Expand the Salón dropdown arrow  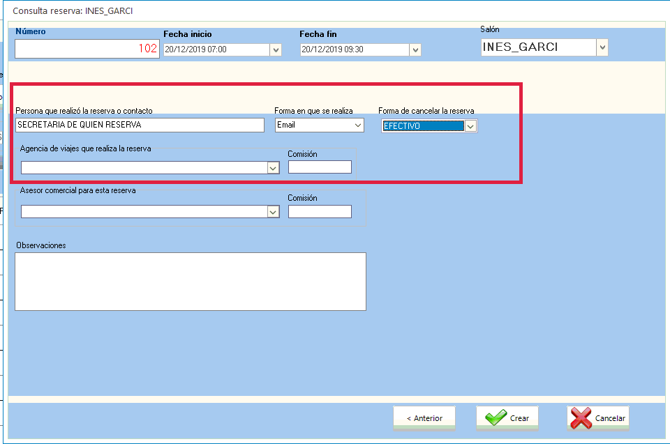[x=602, y=47]
